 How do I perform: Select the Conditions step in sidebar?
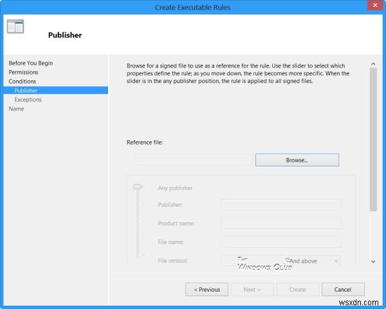[x=23, y=82]
